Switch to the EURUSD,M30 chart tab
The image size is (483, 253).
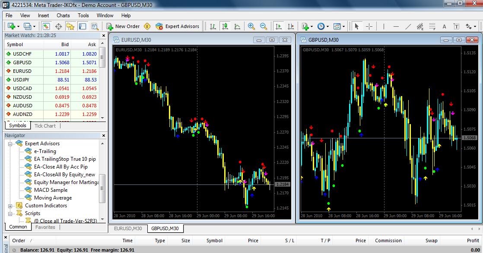(x=128, y=228)
